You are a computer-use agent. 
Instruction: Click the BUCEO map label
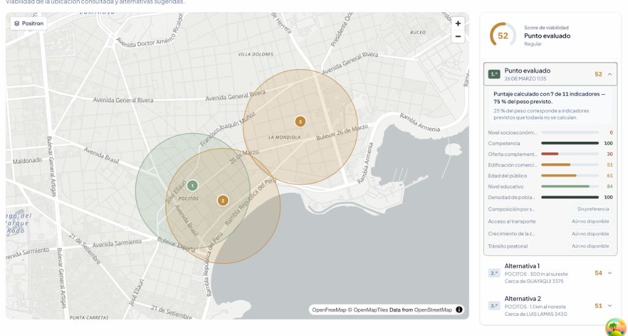point(418,32)
